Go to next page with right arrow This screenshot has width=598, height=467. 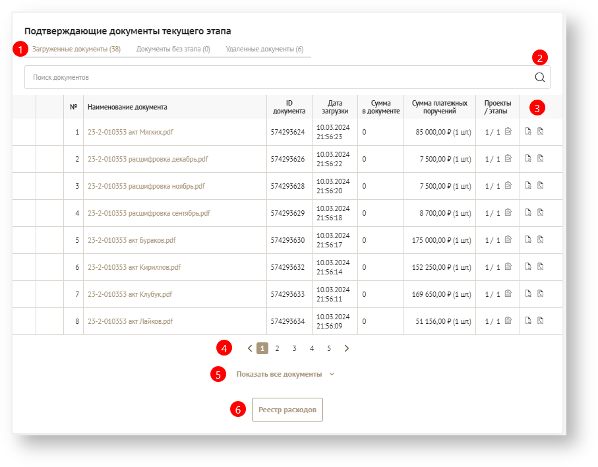pyautogui.click(x=347, y=348)
